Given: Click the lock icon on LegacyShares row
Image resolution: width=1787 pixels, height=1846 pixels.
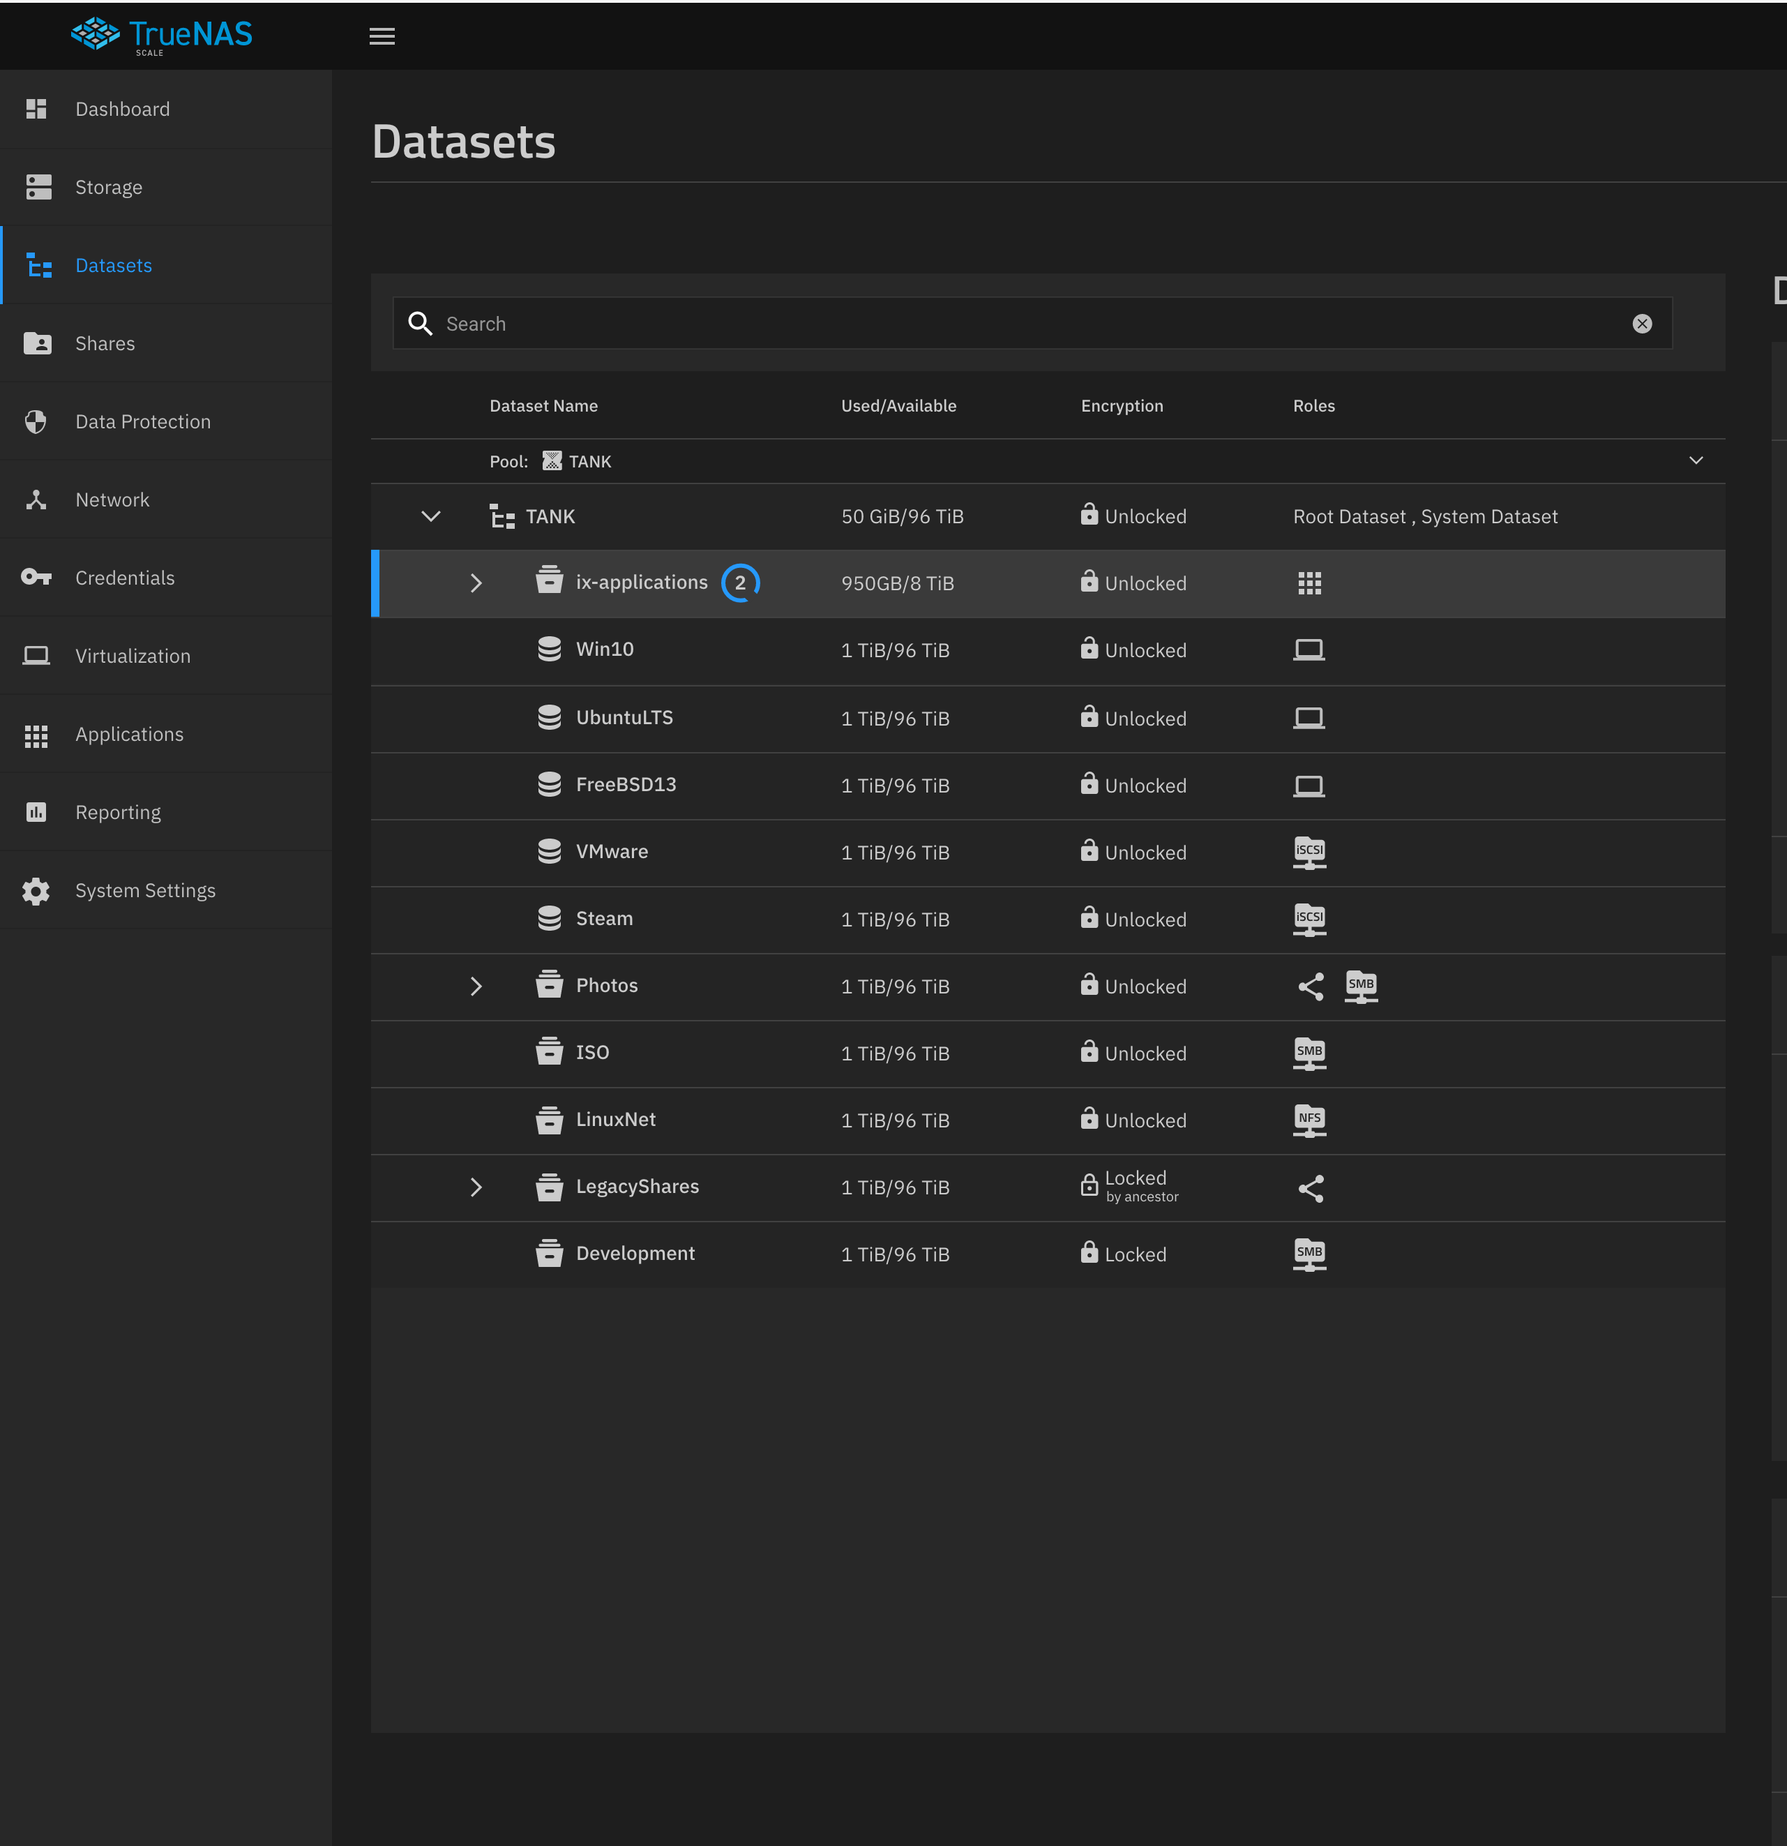Looking at the screenshot, I should (1088, 1185).
